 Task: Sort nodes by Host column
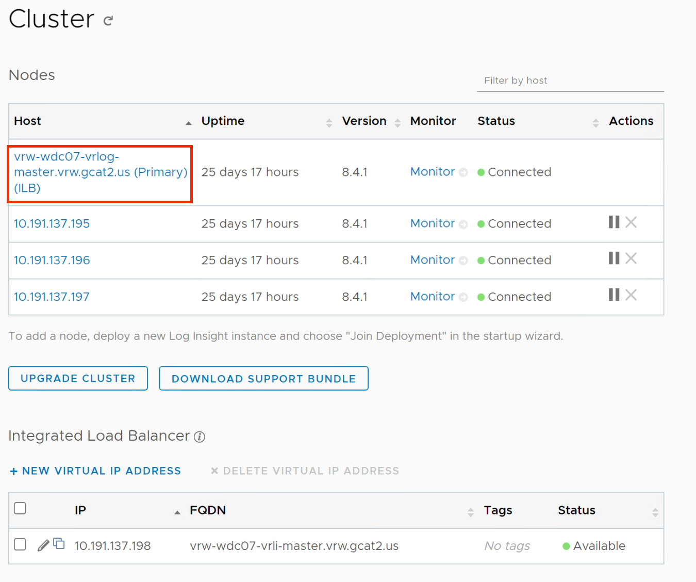pyautogui.click(x=188, y=122)
